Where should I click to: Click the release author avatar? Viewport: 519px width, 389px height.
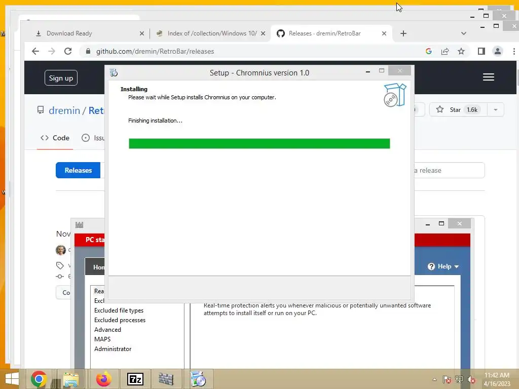(61, 250)
